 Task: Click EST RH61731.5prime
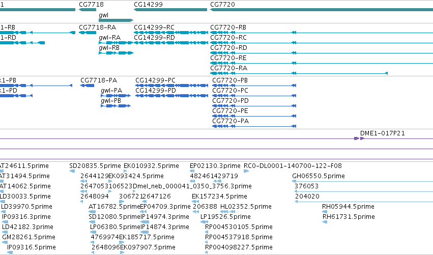pos(349,217)
